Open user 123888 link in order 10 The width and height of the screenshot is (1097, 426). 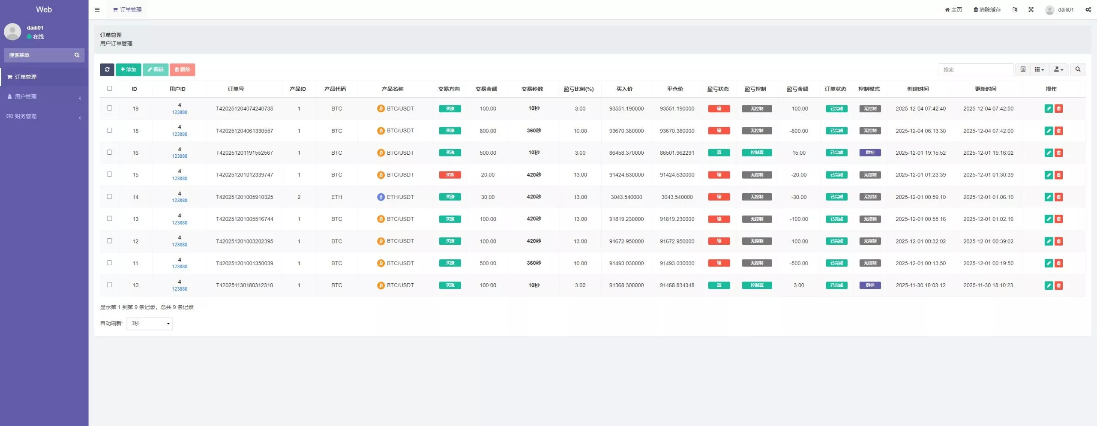[x=180, y=289]
